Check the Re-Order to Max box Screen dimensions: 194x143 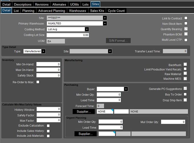pos(38,82)
